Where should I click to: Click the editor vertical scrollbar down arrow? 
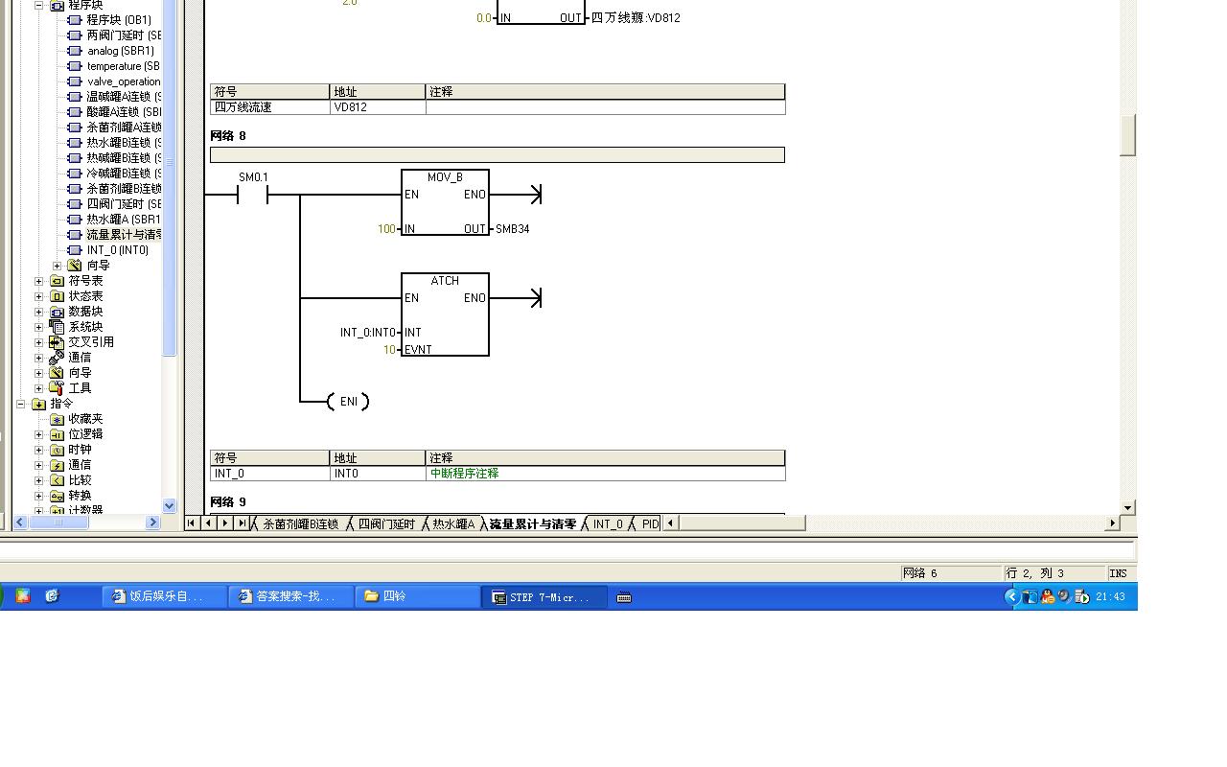tap(1128, 507)
